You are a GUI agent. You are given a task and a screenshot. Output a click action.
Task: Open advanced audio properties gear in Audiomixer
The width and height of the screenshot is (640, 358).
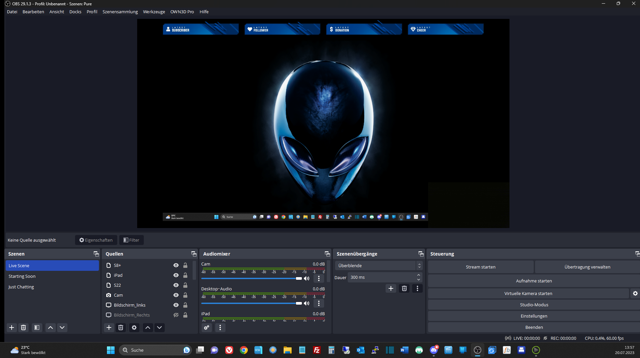point(207,328)
